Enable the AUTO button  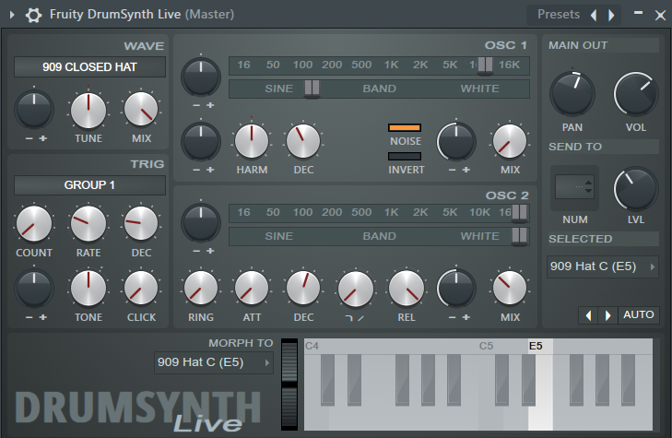[x=639, y=315]
